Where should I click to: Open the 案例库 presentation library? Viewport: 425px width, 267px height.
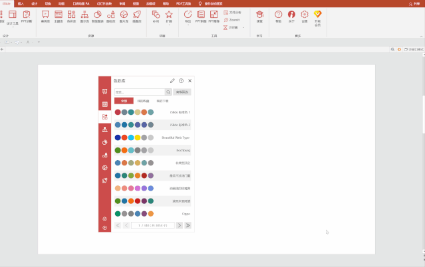pyautogui.click(x=45, y=17)
